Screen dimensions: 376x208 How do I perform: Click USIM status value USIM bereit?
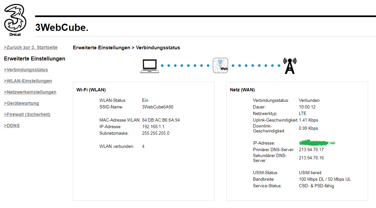pyautogui.click(x=310, y=173)
